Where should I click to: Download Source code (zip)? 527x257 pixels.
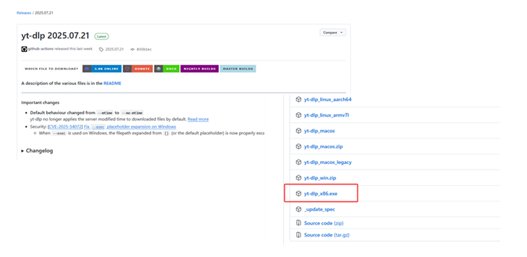323,223
